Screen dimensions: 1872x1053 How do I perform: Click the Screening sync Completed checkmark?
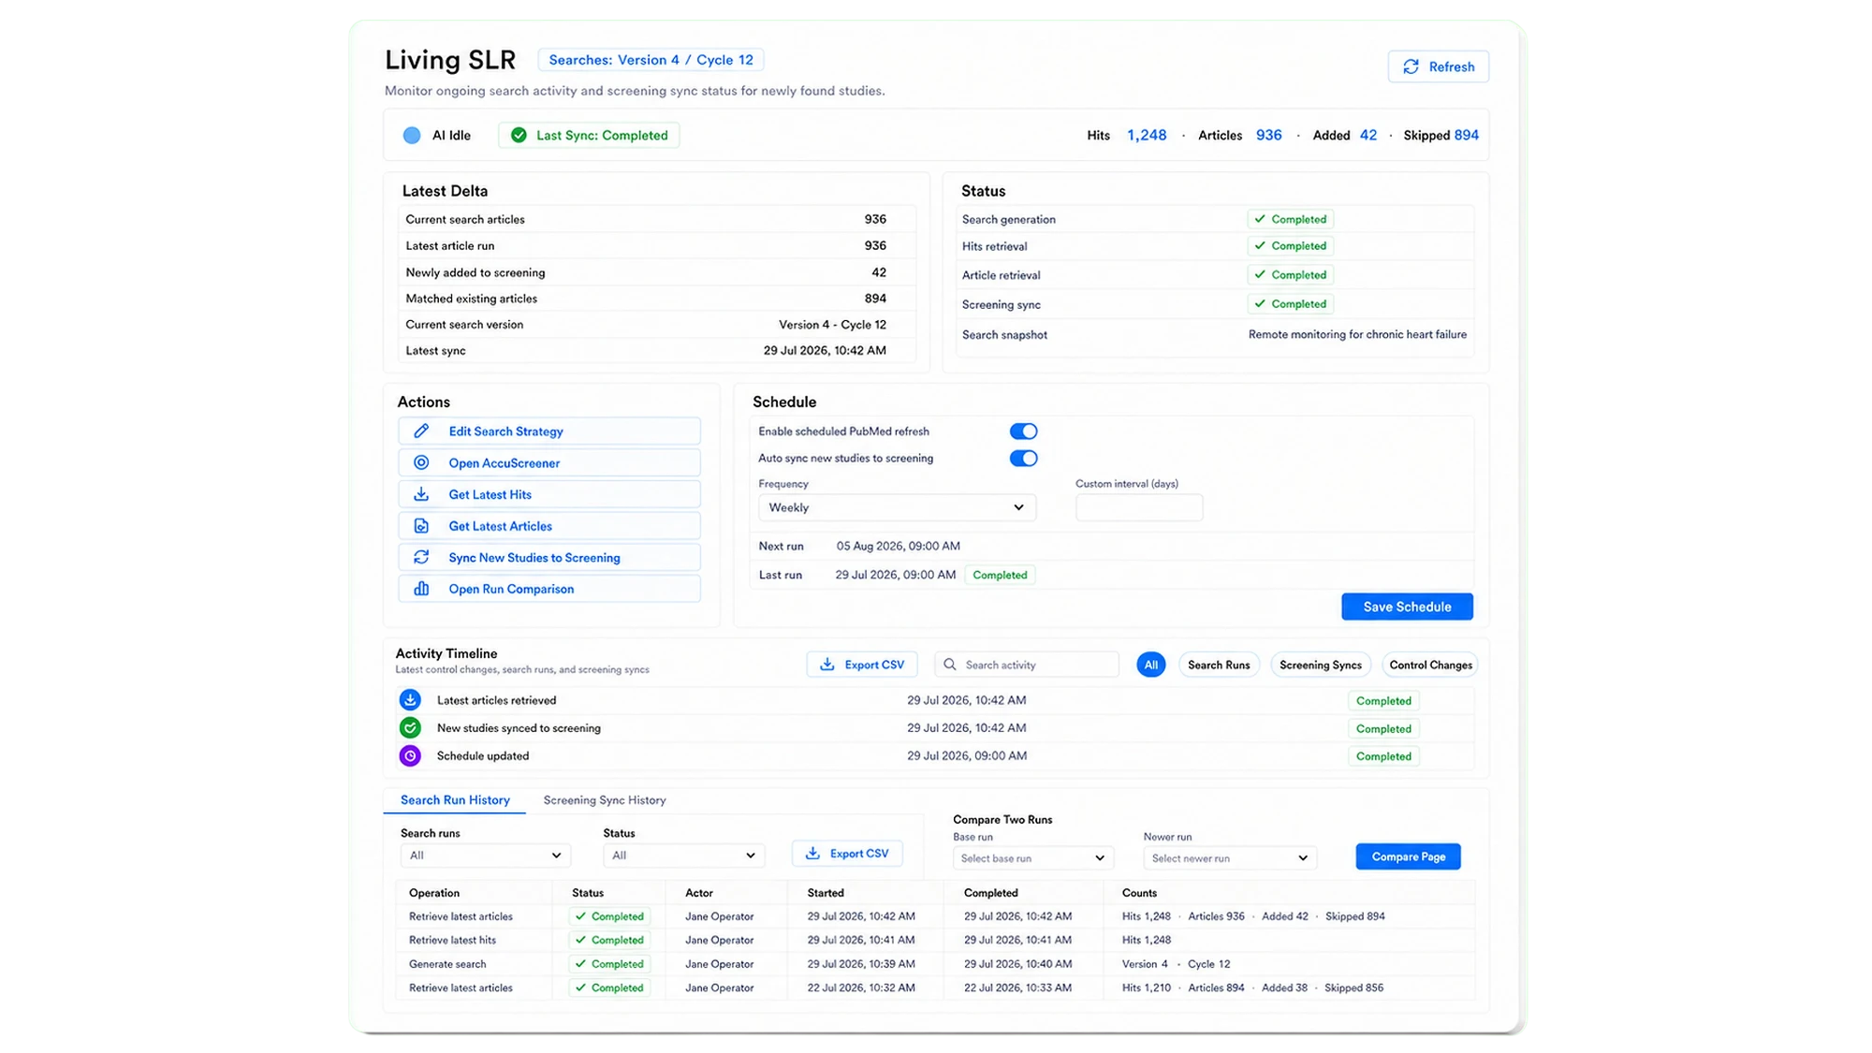click(1260, 304)
